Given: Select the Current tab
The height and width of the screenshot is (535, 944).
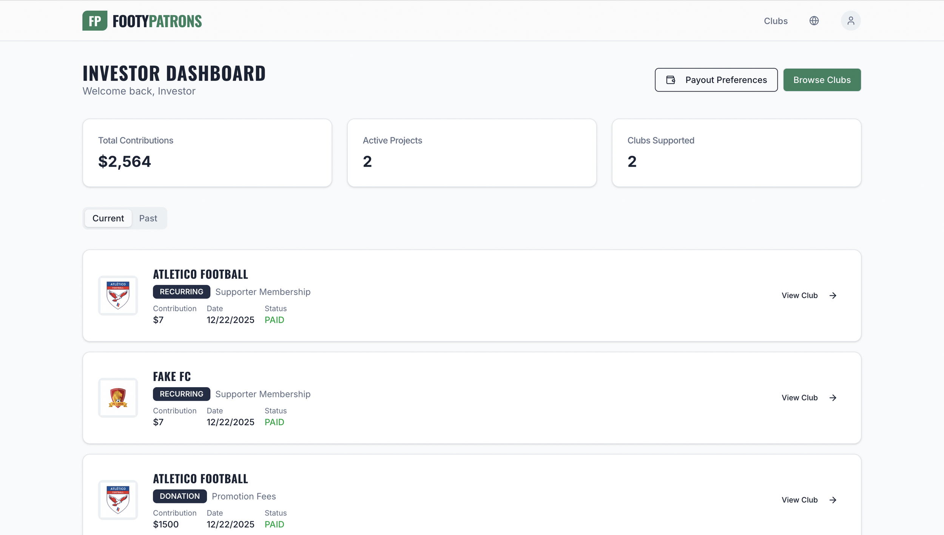Looking at the screenshot, I should tap(108, 218).
